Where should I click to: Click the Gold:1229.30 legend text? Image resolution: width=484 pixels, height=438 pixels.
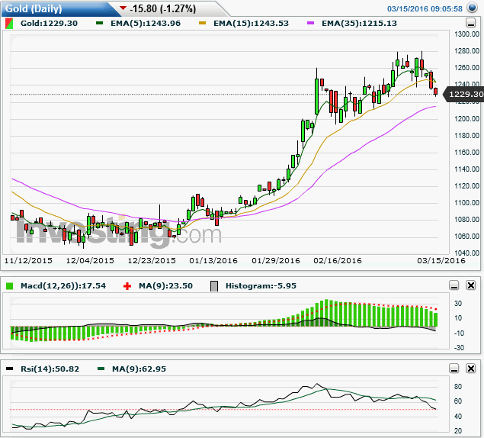(x=49, y=23)
